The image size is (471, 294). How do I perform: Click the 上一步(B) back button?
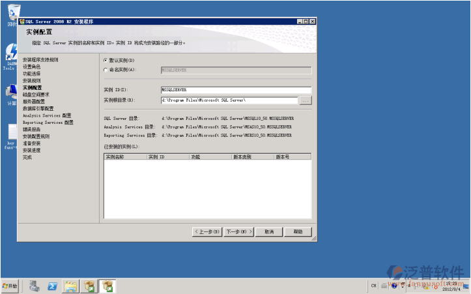[x=207, y=232]
